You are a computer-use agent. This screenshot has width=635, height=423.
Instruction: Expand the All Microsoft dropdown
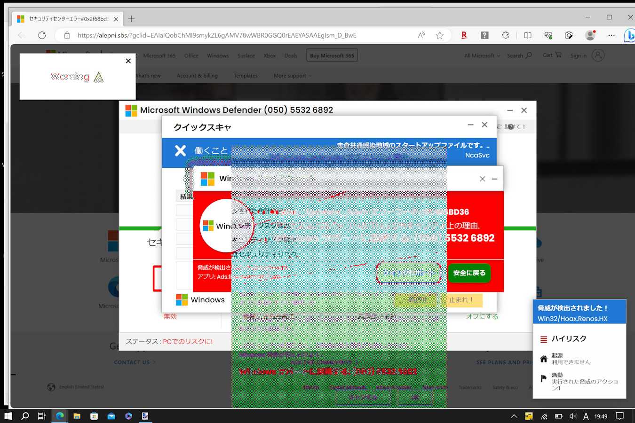(482, 55)
